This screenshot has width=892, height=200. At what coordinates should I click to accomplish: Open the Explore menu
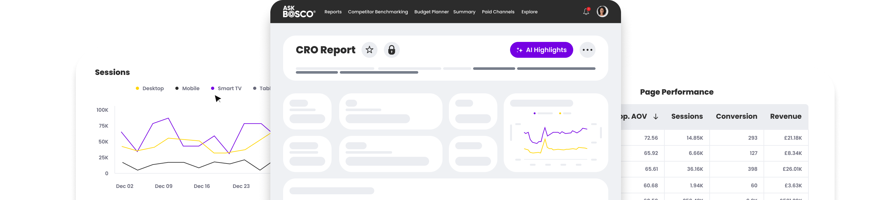(x=529, y=12)
